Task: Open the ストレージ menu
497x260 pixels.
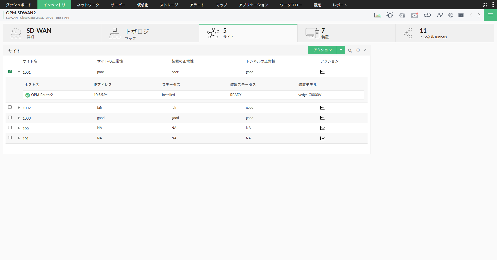Action: 169,5
